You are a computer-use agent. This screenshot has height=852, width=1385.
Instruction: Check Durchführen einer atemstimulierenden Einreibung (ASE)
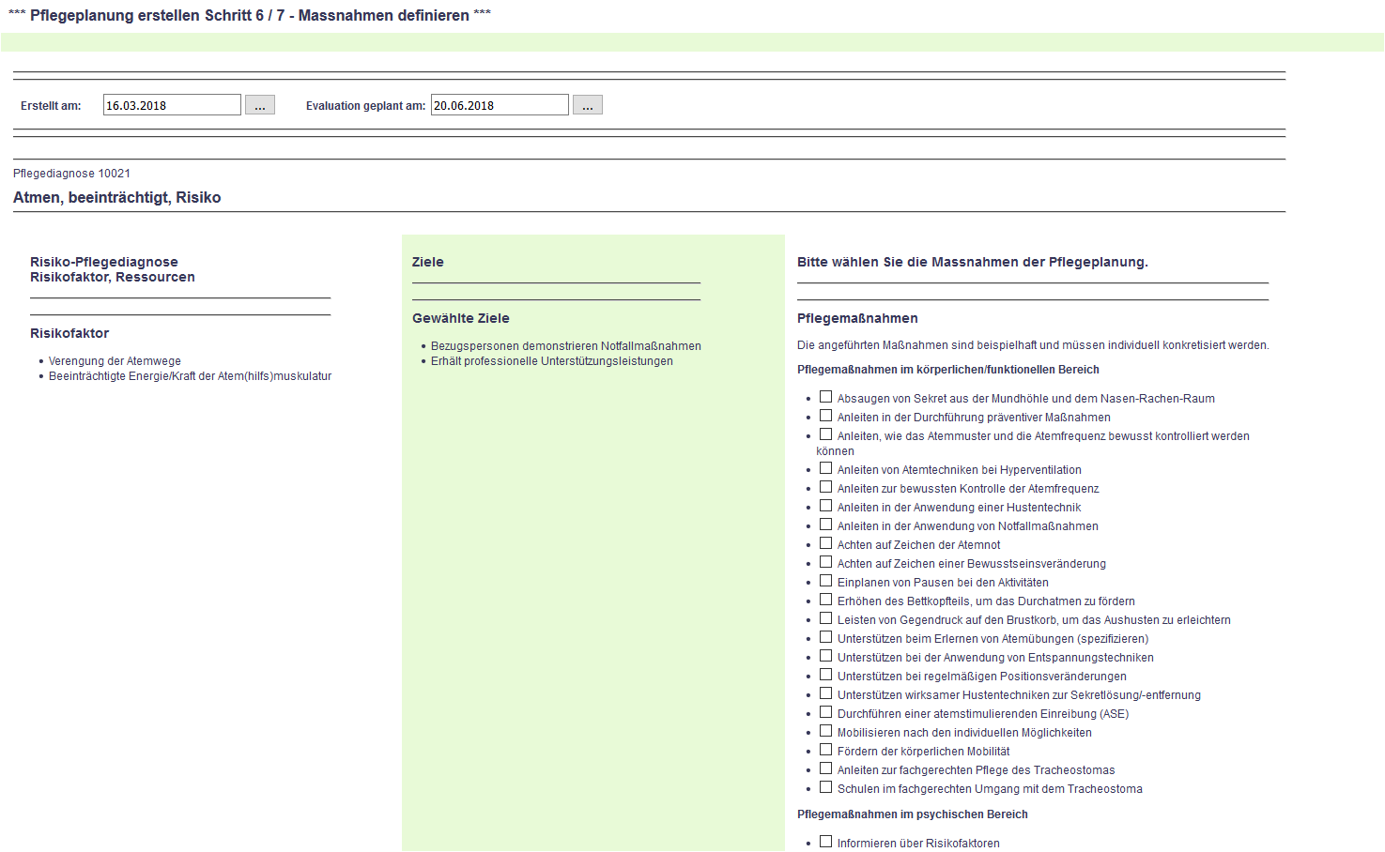coord(825,712)
